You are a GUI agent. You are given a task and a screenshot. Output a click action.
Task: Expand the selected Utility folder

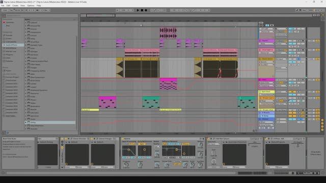tap(26, 123)
